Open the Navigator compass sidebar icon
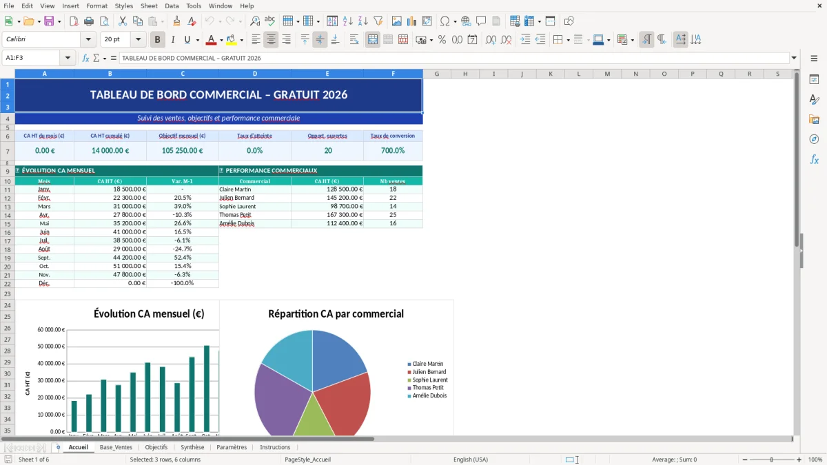Image resolution: width=827 pixels, height=465 pixels. pos(814,139)
